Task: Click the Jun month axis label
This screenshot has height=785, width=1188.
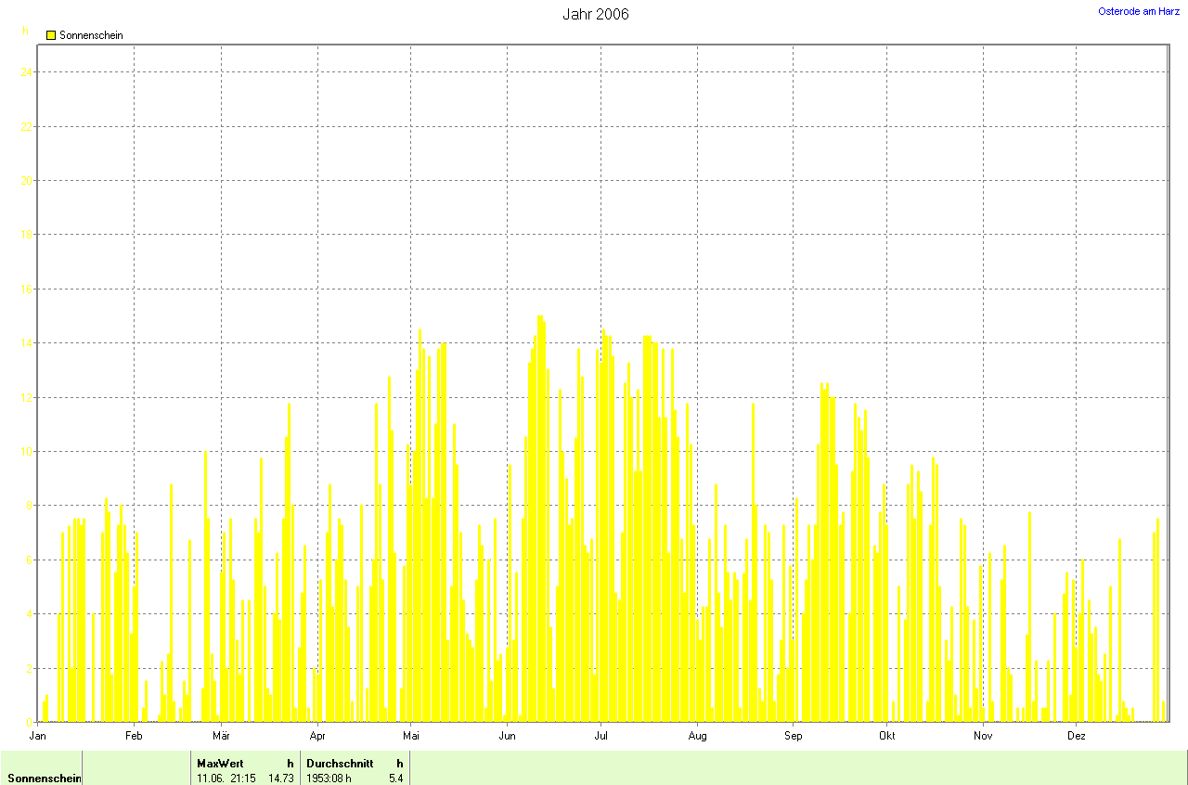Action: point(508,736)
